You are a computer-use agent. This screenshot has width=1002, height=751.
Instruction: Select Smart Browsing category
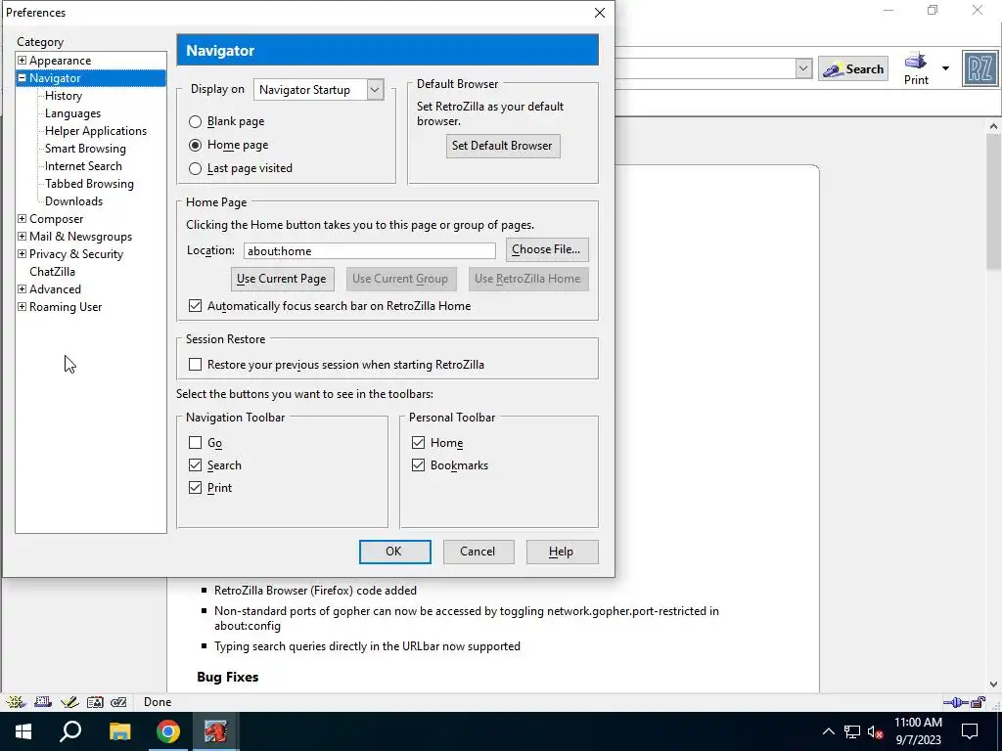[x=85, y=149]
